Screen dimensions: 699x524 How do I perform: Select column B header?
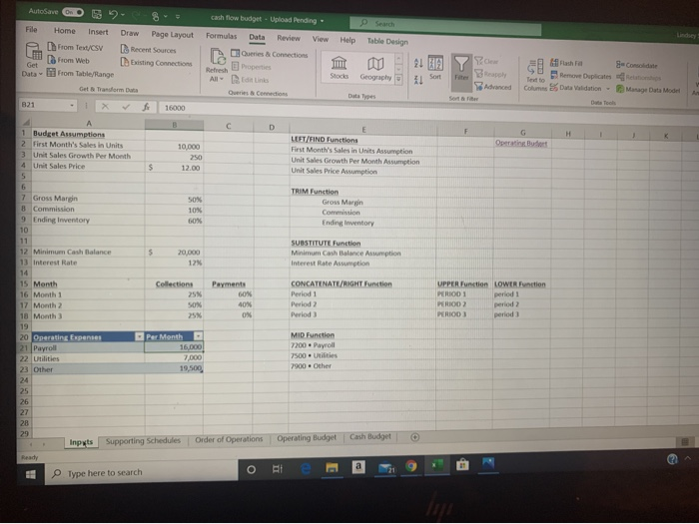[174, 125]
